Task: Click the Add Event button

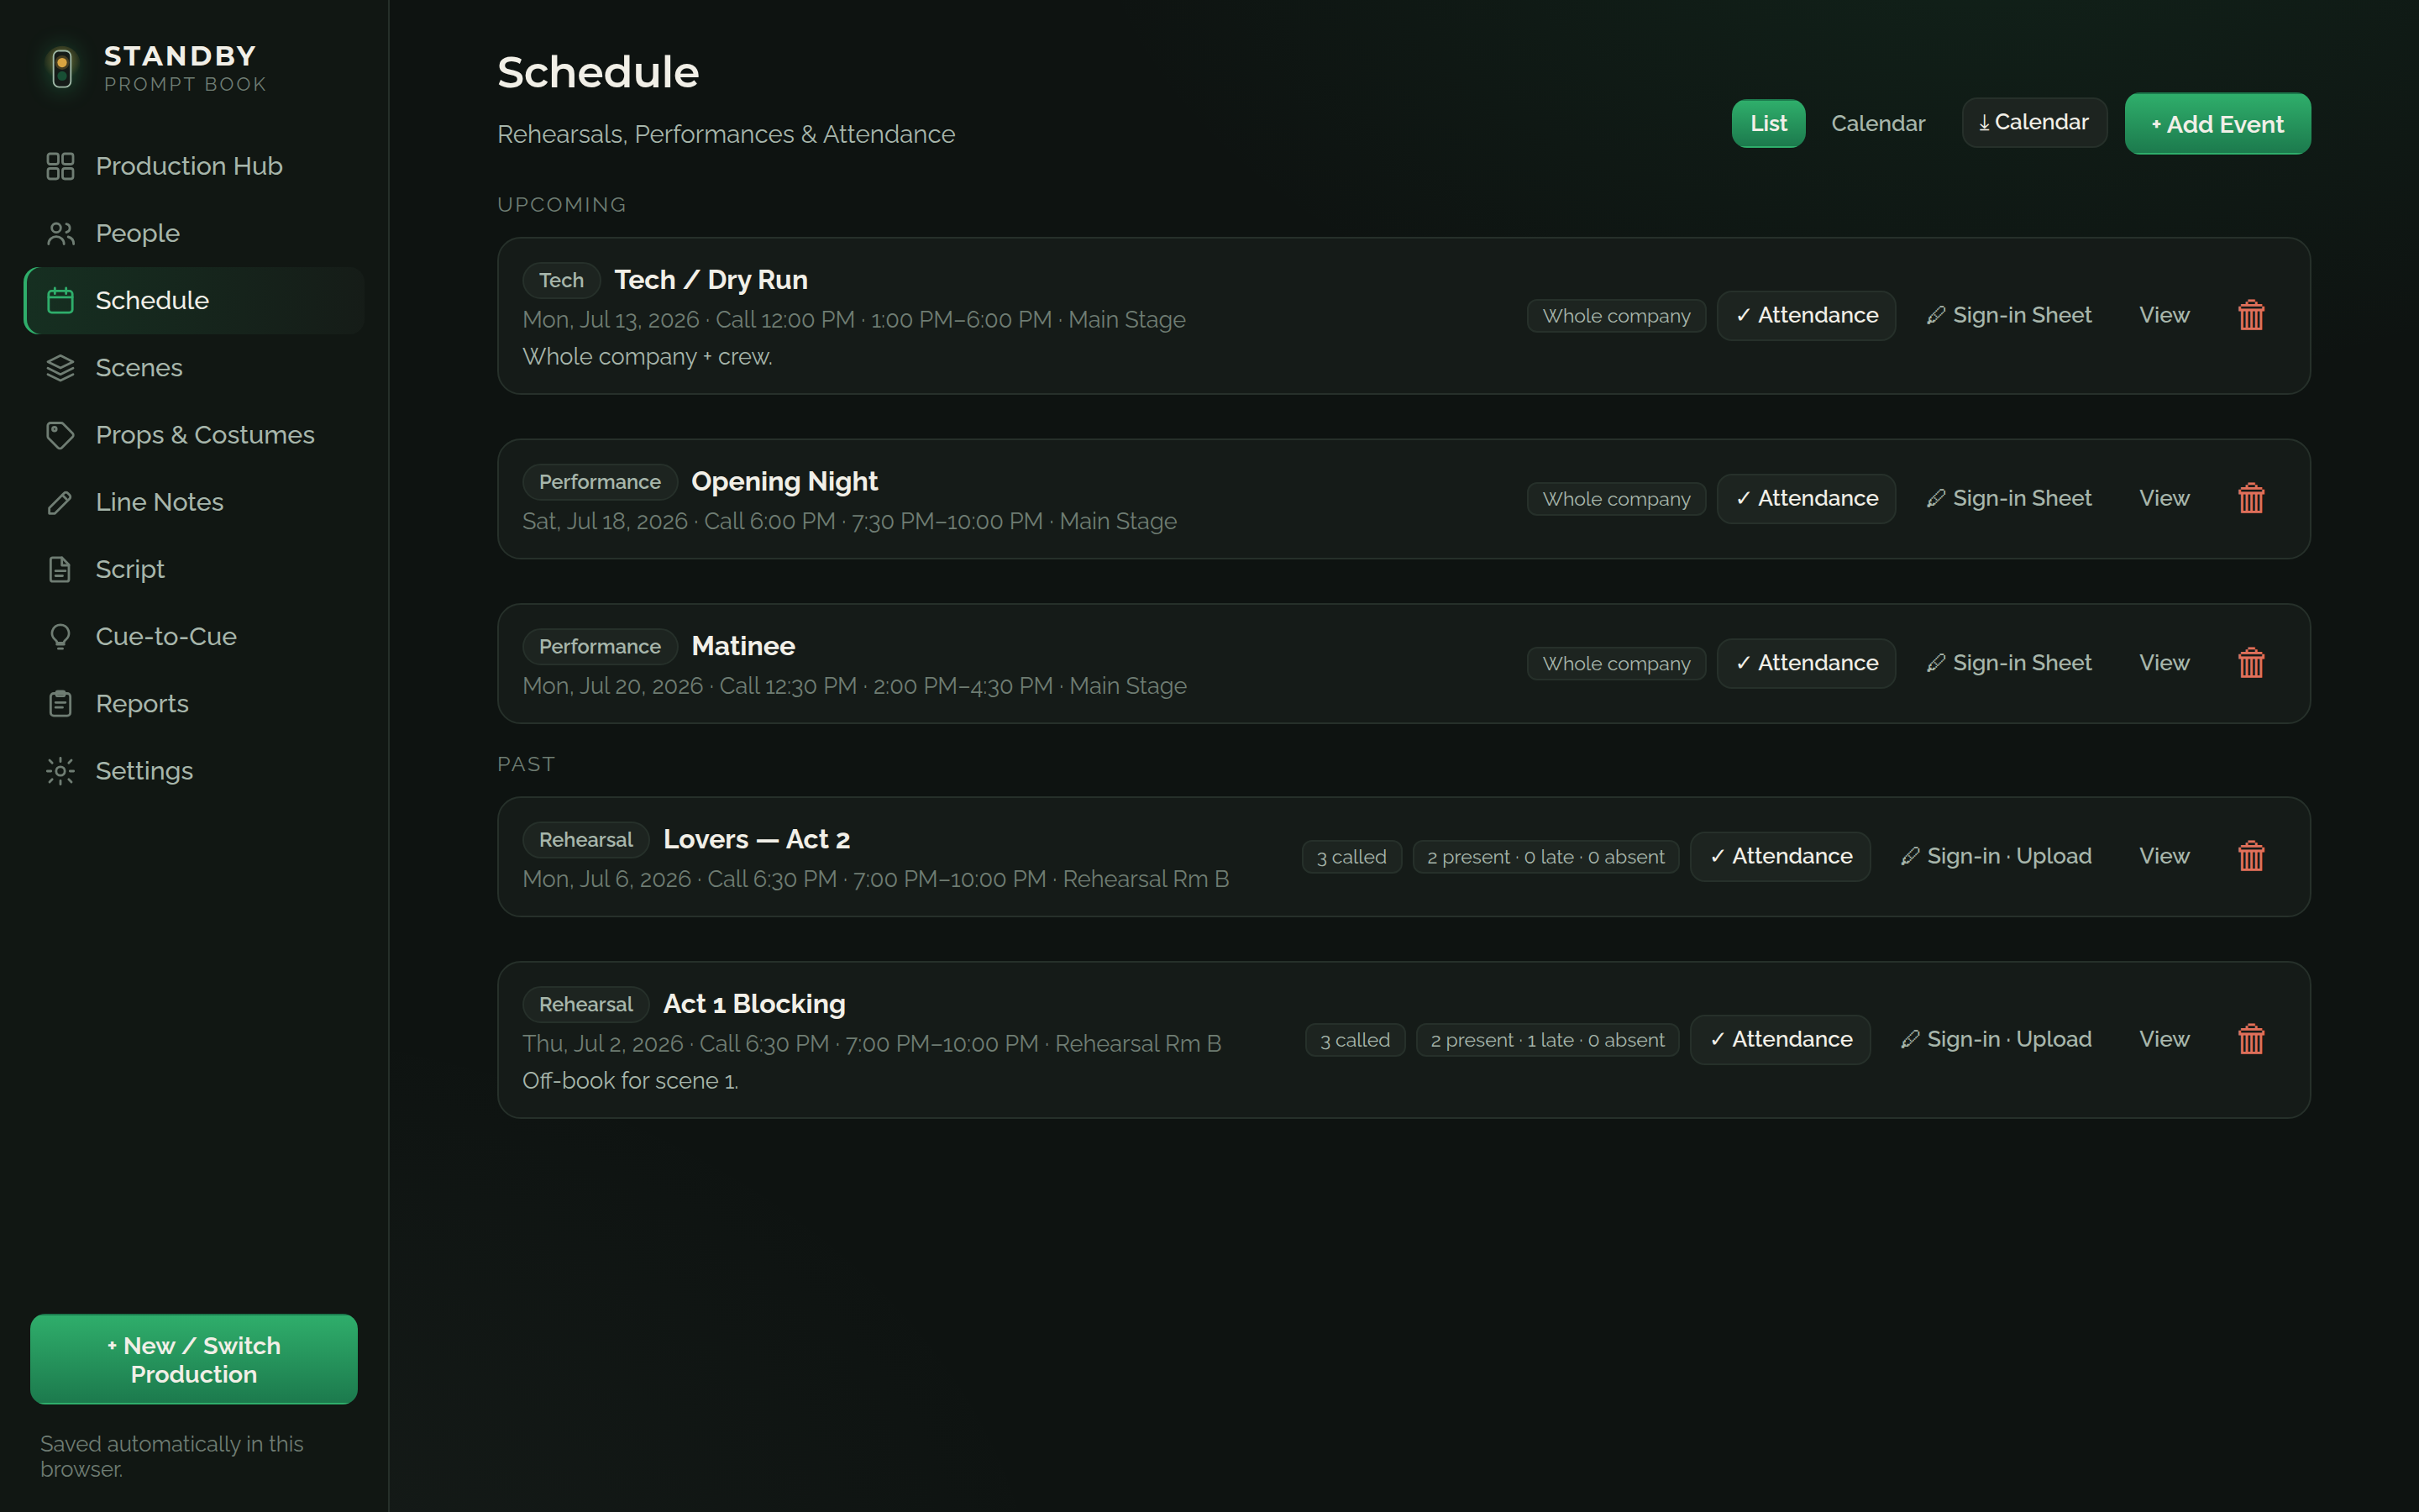Action: (2217, 124)
